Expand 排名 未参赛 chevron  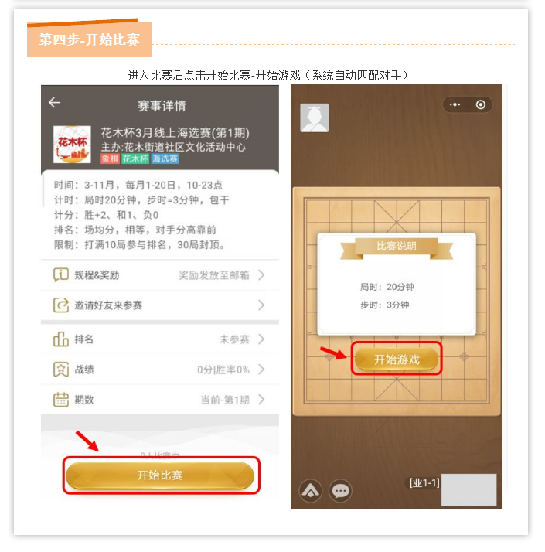261,339
